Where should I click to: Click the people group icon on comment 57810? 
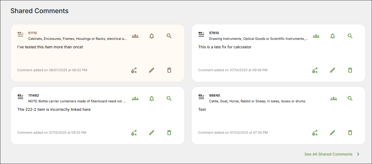click(316, 36)
